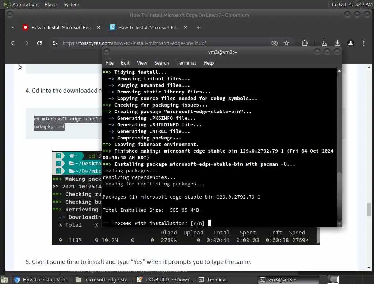Switch to microsoft-edge-sta... folder in taskbar
Viewport: 374px width, 284px height.
coord(104,280)
